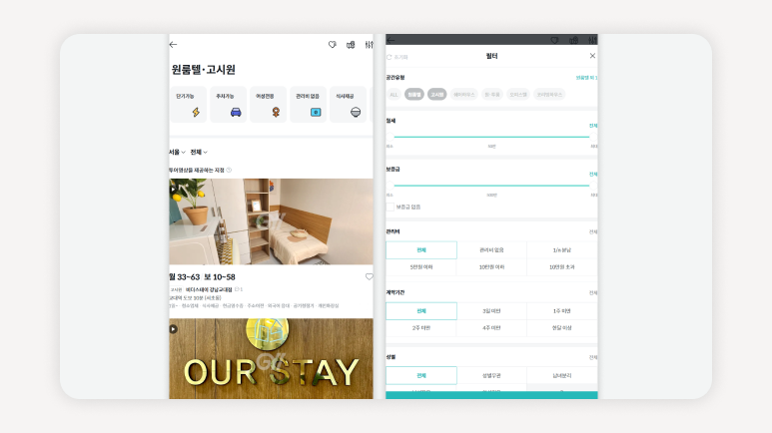Expand the 전체 area dropdown beside 서울
The height and width of the screenshot is (433, 772).
[199, 152]
